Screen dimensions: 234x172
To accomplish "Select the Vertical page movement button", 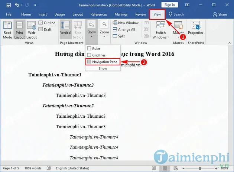I will click(x=65, y=29).
